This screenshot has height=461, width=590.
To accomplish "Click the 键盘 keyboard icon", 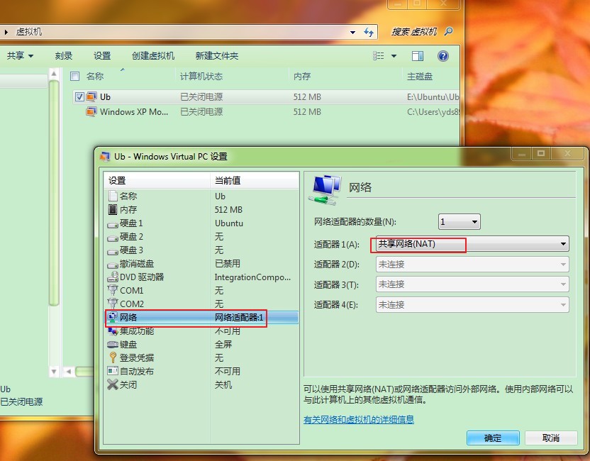I will [113, 345].
